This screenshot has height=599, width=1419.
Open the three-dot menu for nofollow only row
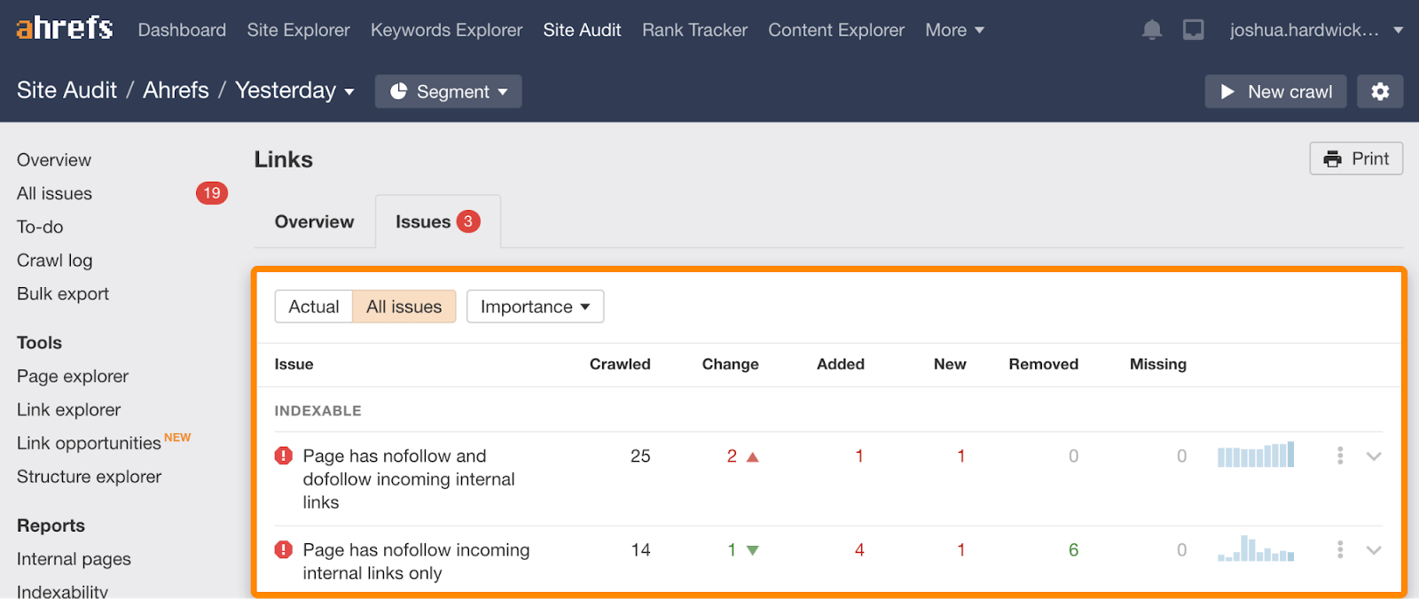1340,549
